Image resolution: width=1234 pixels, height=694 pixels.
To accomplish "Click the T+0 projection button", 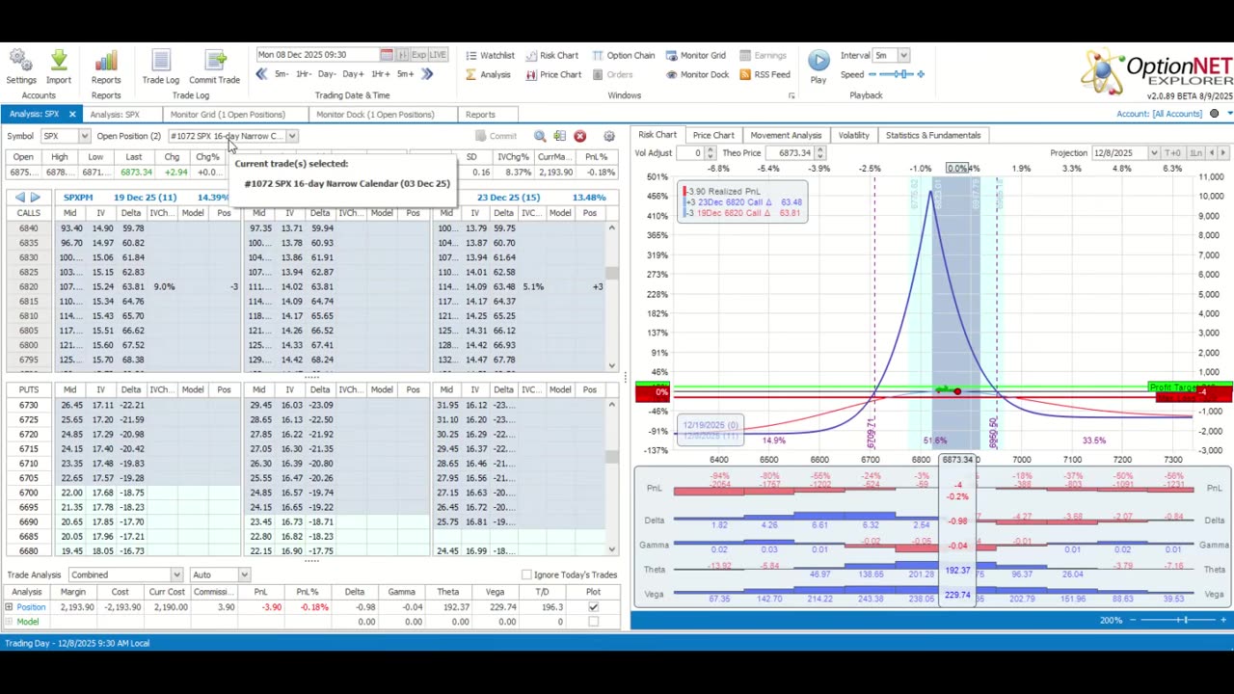I will pyautogui.click(x=1173, y=153).
